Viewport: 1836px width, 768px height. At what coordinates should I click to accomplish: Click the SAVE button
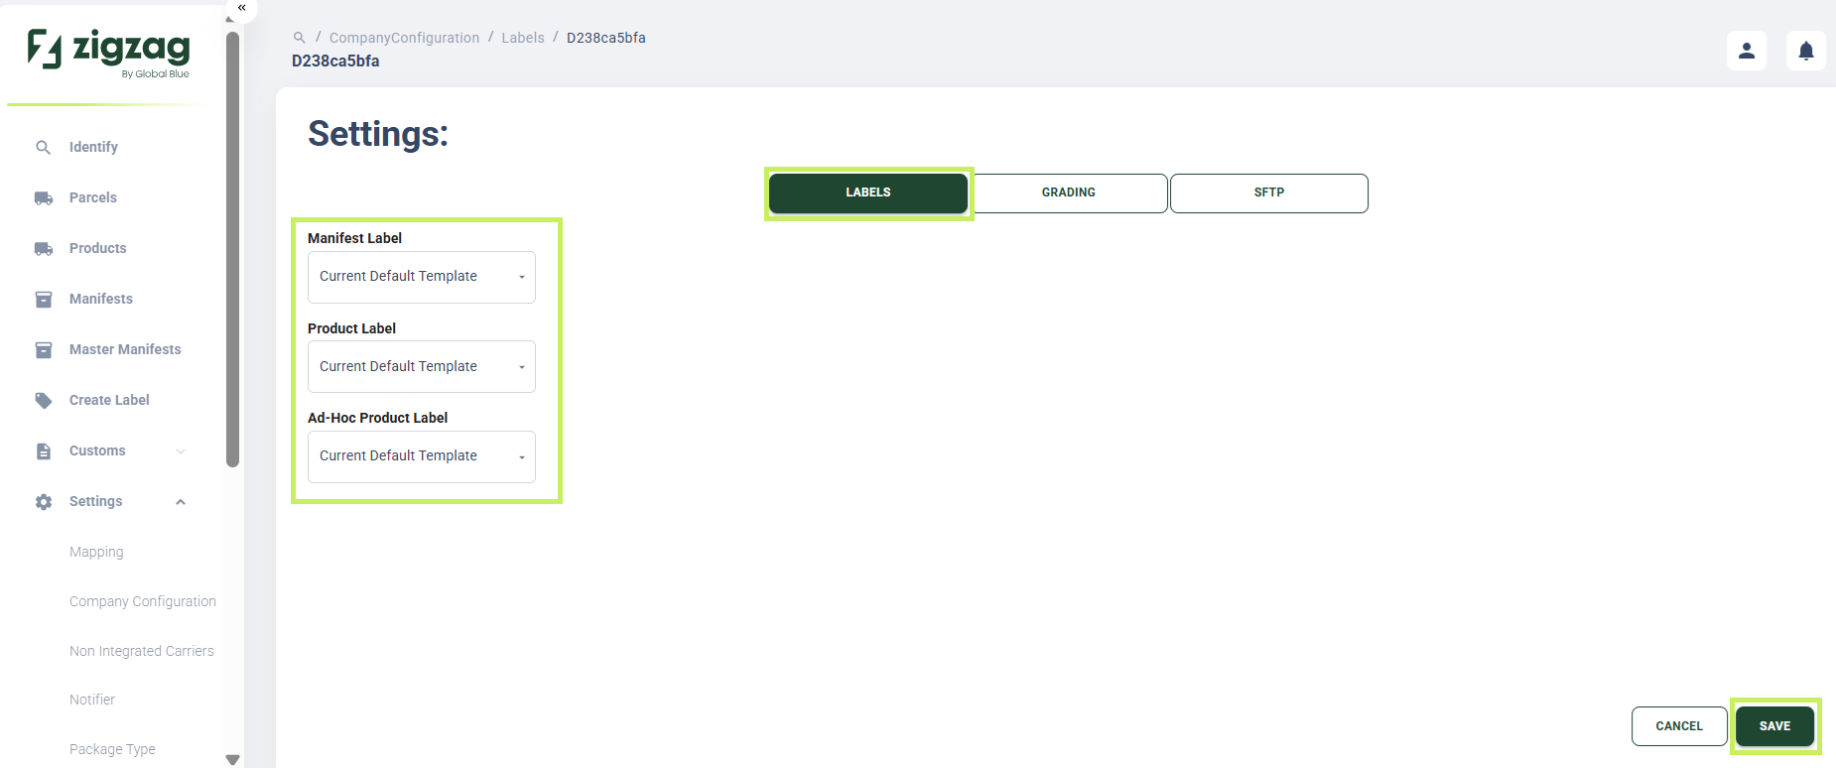(1775, 726)
